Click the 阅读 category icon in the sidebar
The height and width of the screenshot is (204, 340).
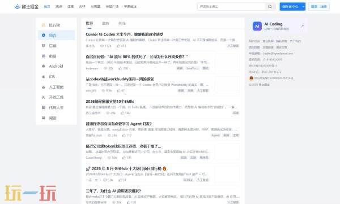click(44, 118)
